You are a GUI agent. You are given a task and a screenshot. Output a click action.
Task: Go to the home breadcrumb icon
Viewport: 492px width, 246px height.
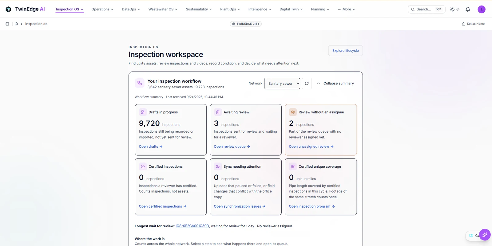[16, 24]
